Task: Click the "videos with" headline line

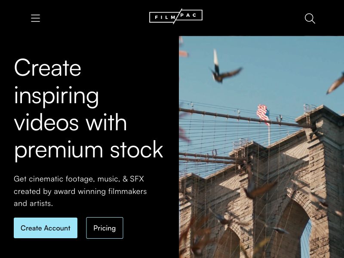Action: point(71,122)
